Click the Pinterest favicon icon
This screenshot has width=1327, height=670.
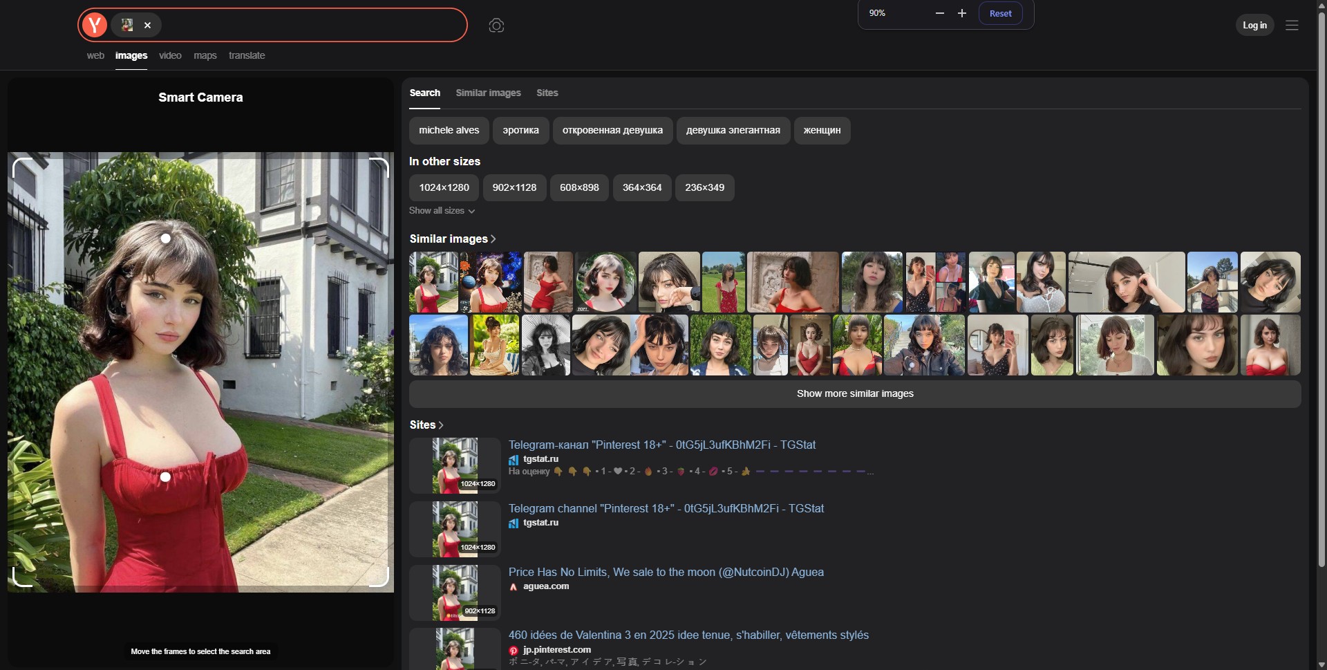(514, 651)
